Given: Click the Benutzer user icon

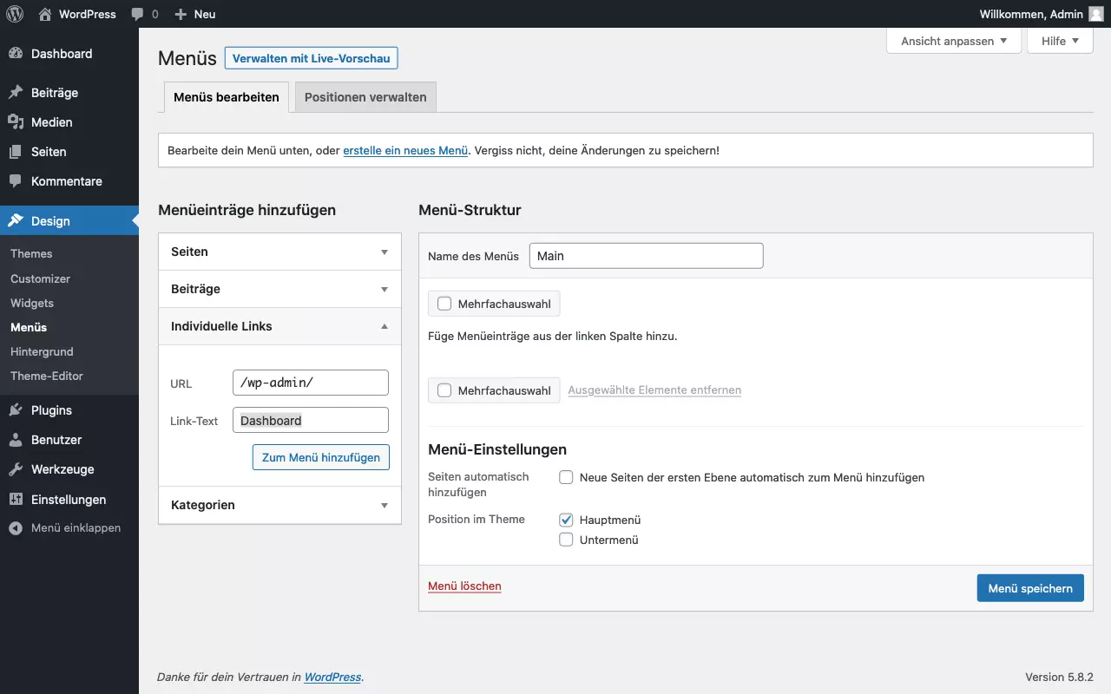Looking at the screenshot, I should click(16, 440).
